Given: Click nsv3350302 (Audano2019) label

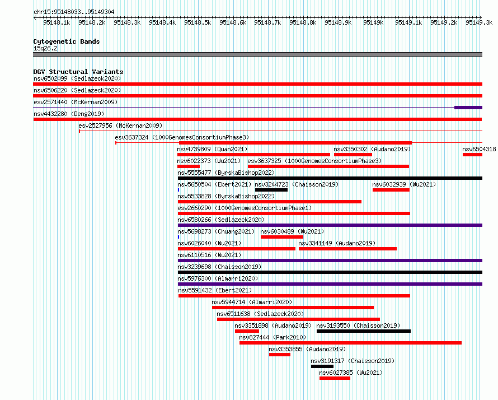Looking at the screenshot, I should point(372,149).
